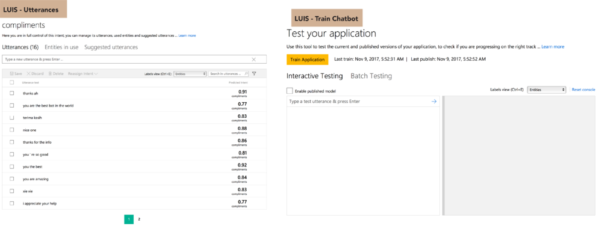Click the Utterance text column header
Screen dimensions: 602x226
(30, 82)
